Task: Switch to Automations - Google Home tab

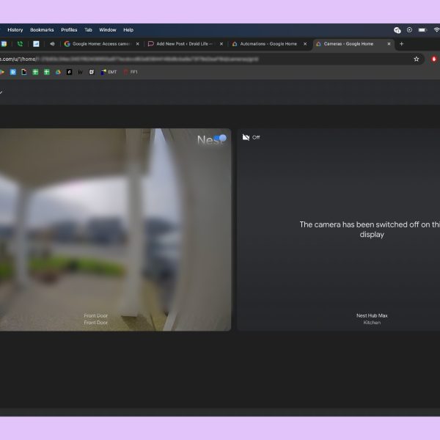Action: click(x=264, y=44)
